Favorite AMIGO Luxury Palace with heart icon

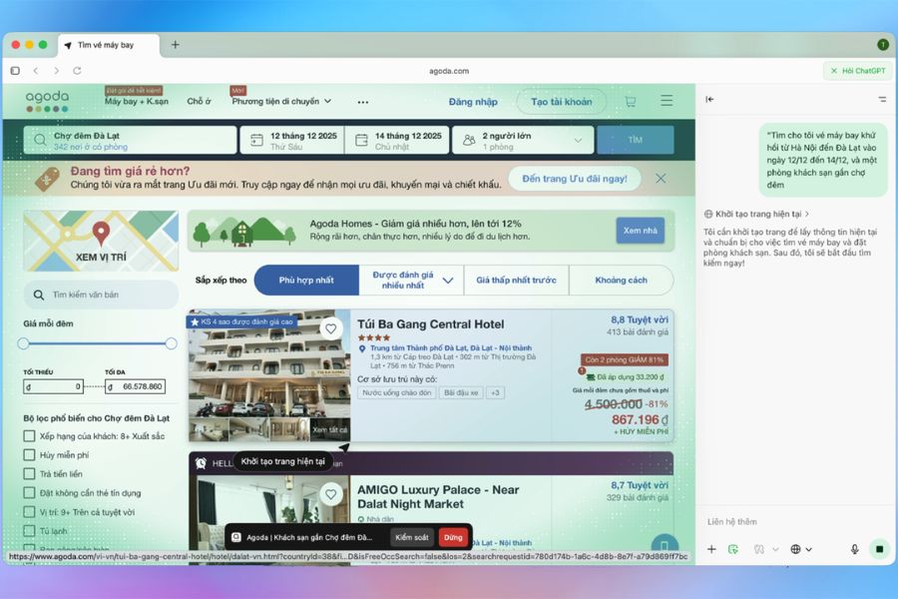pyautogui.click(x=331, y=494)
